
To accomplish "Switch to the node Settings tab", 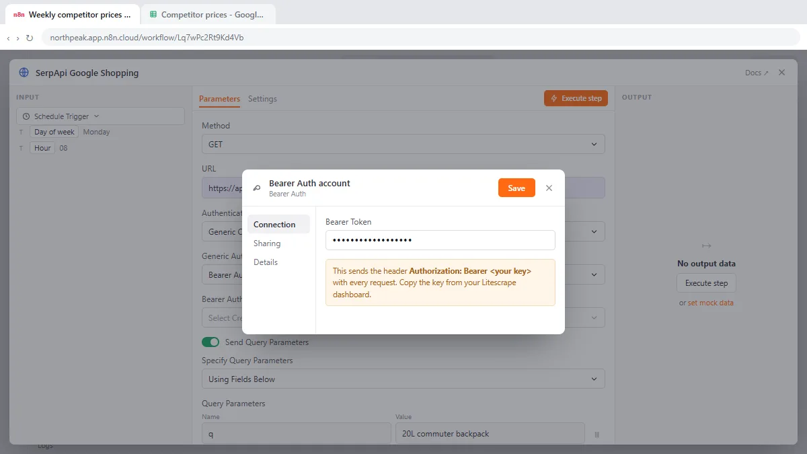I will coord(262,99).
